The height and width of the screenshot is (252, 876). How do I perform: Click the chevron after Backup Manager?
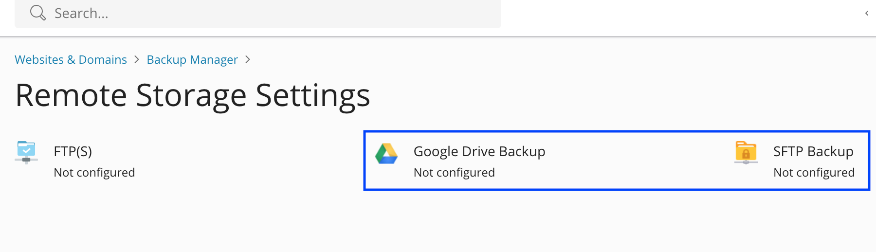248,59
